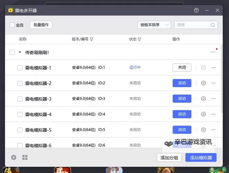The image size is (229, 173).
Task: Open multi-instance settings hexagon icon
Action: coord(14,157)
